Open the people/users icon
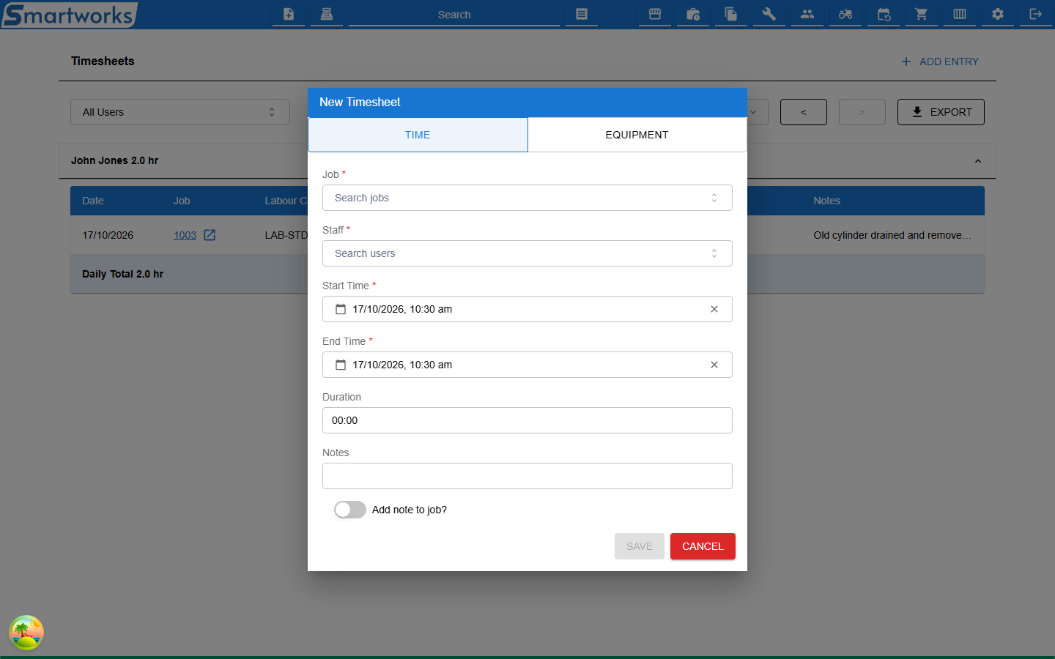Viewport: 1055px width, 659px height. pyautogui.click(x=807, y=14)
